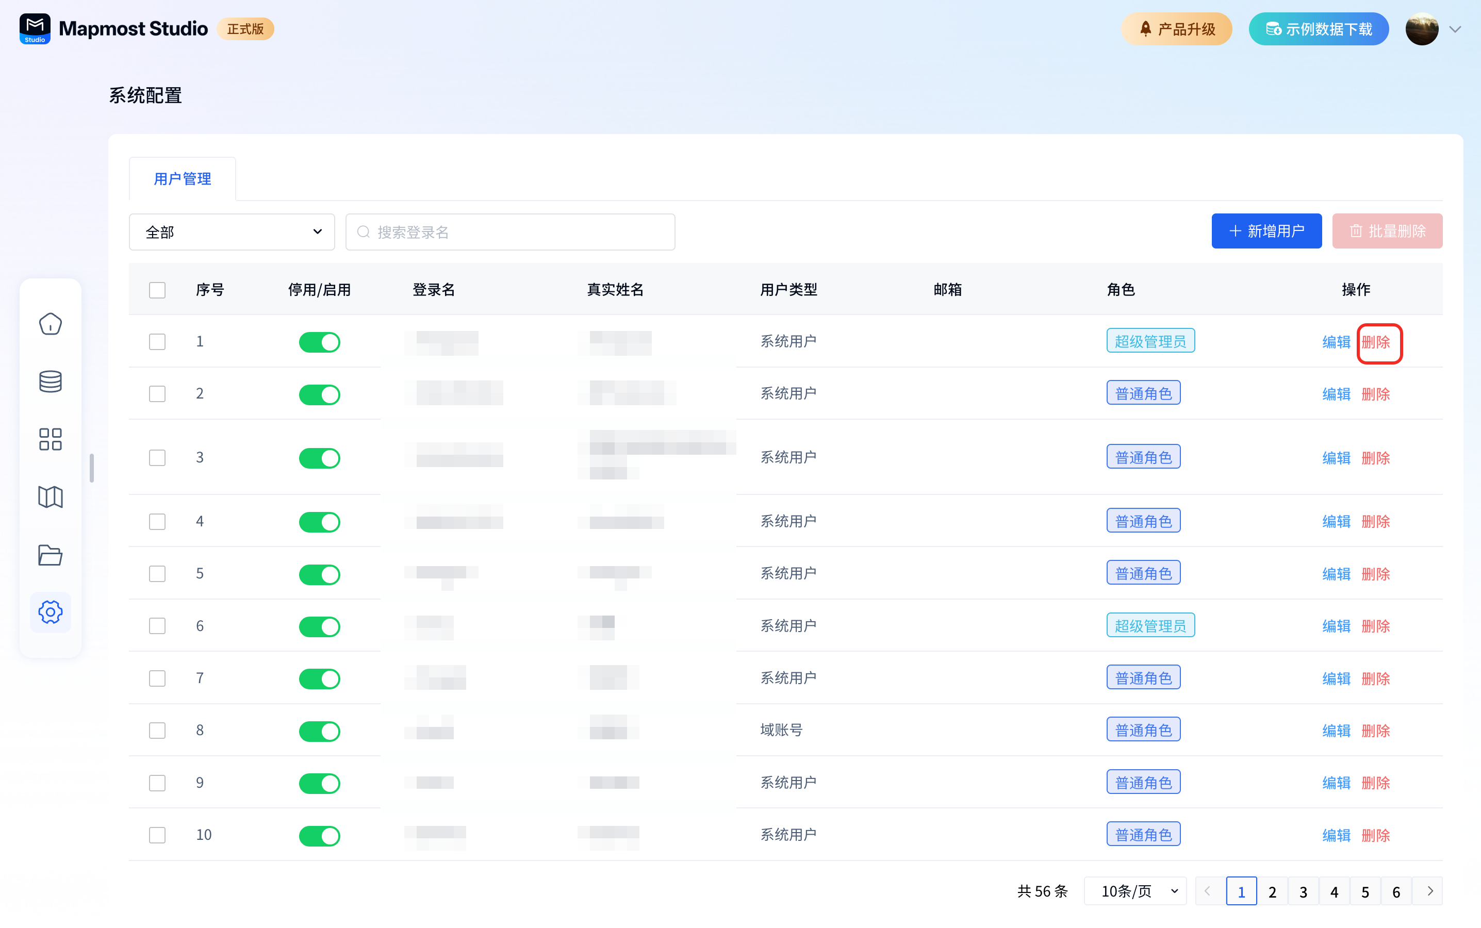Image resolution: width=1481 pixels, height=928 pixels.
Task: Click the grid apps sidebar icon
Action: point(51,439)
